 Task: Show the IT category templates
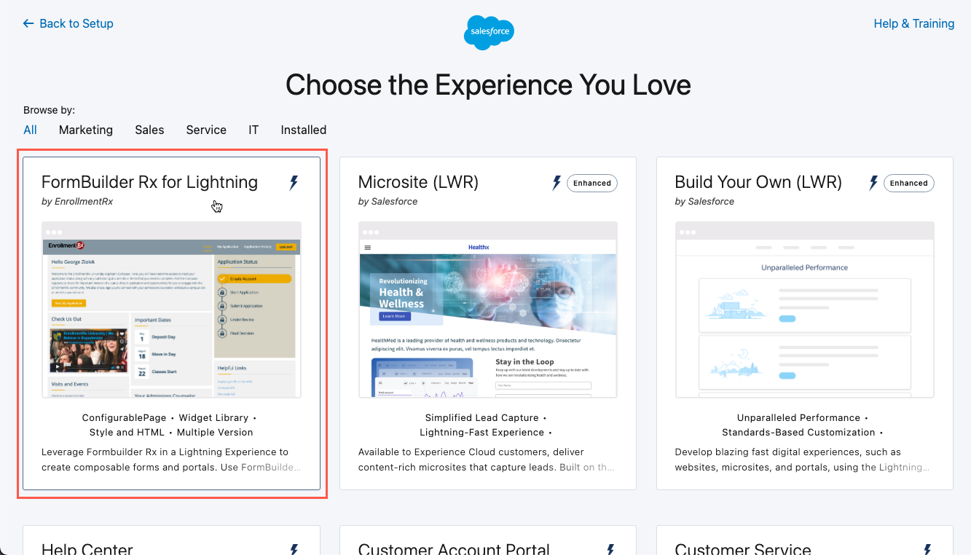click(253, 130)
